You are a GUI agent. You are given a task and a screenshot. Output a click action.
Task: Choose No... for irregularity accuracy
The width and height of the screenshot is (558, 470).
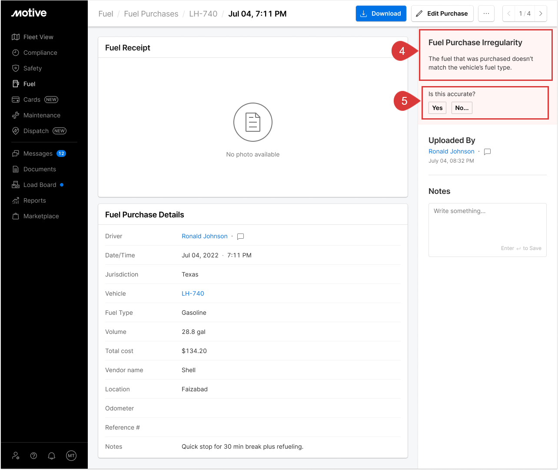462,108
